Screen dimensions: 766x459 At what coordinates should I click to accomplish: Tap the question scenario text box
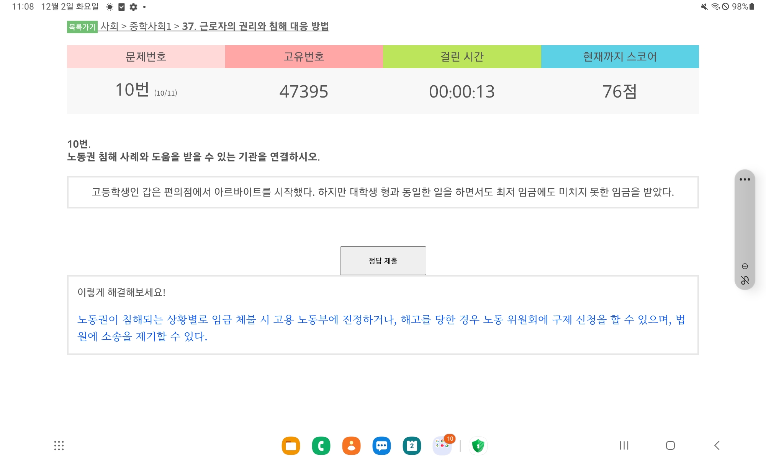click(x=383, y=192)
